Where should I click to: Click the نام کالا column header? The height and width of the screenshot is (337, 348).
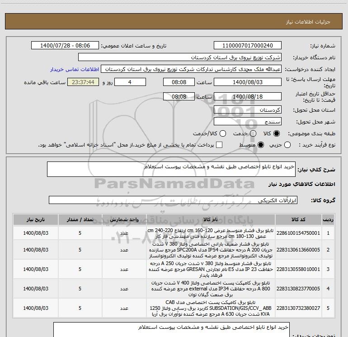pyautogui.click(x=211, y=219)
